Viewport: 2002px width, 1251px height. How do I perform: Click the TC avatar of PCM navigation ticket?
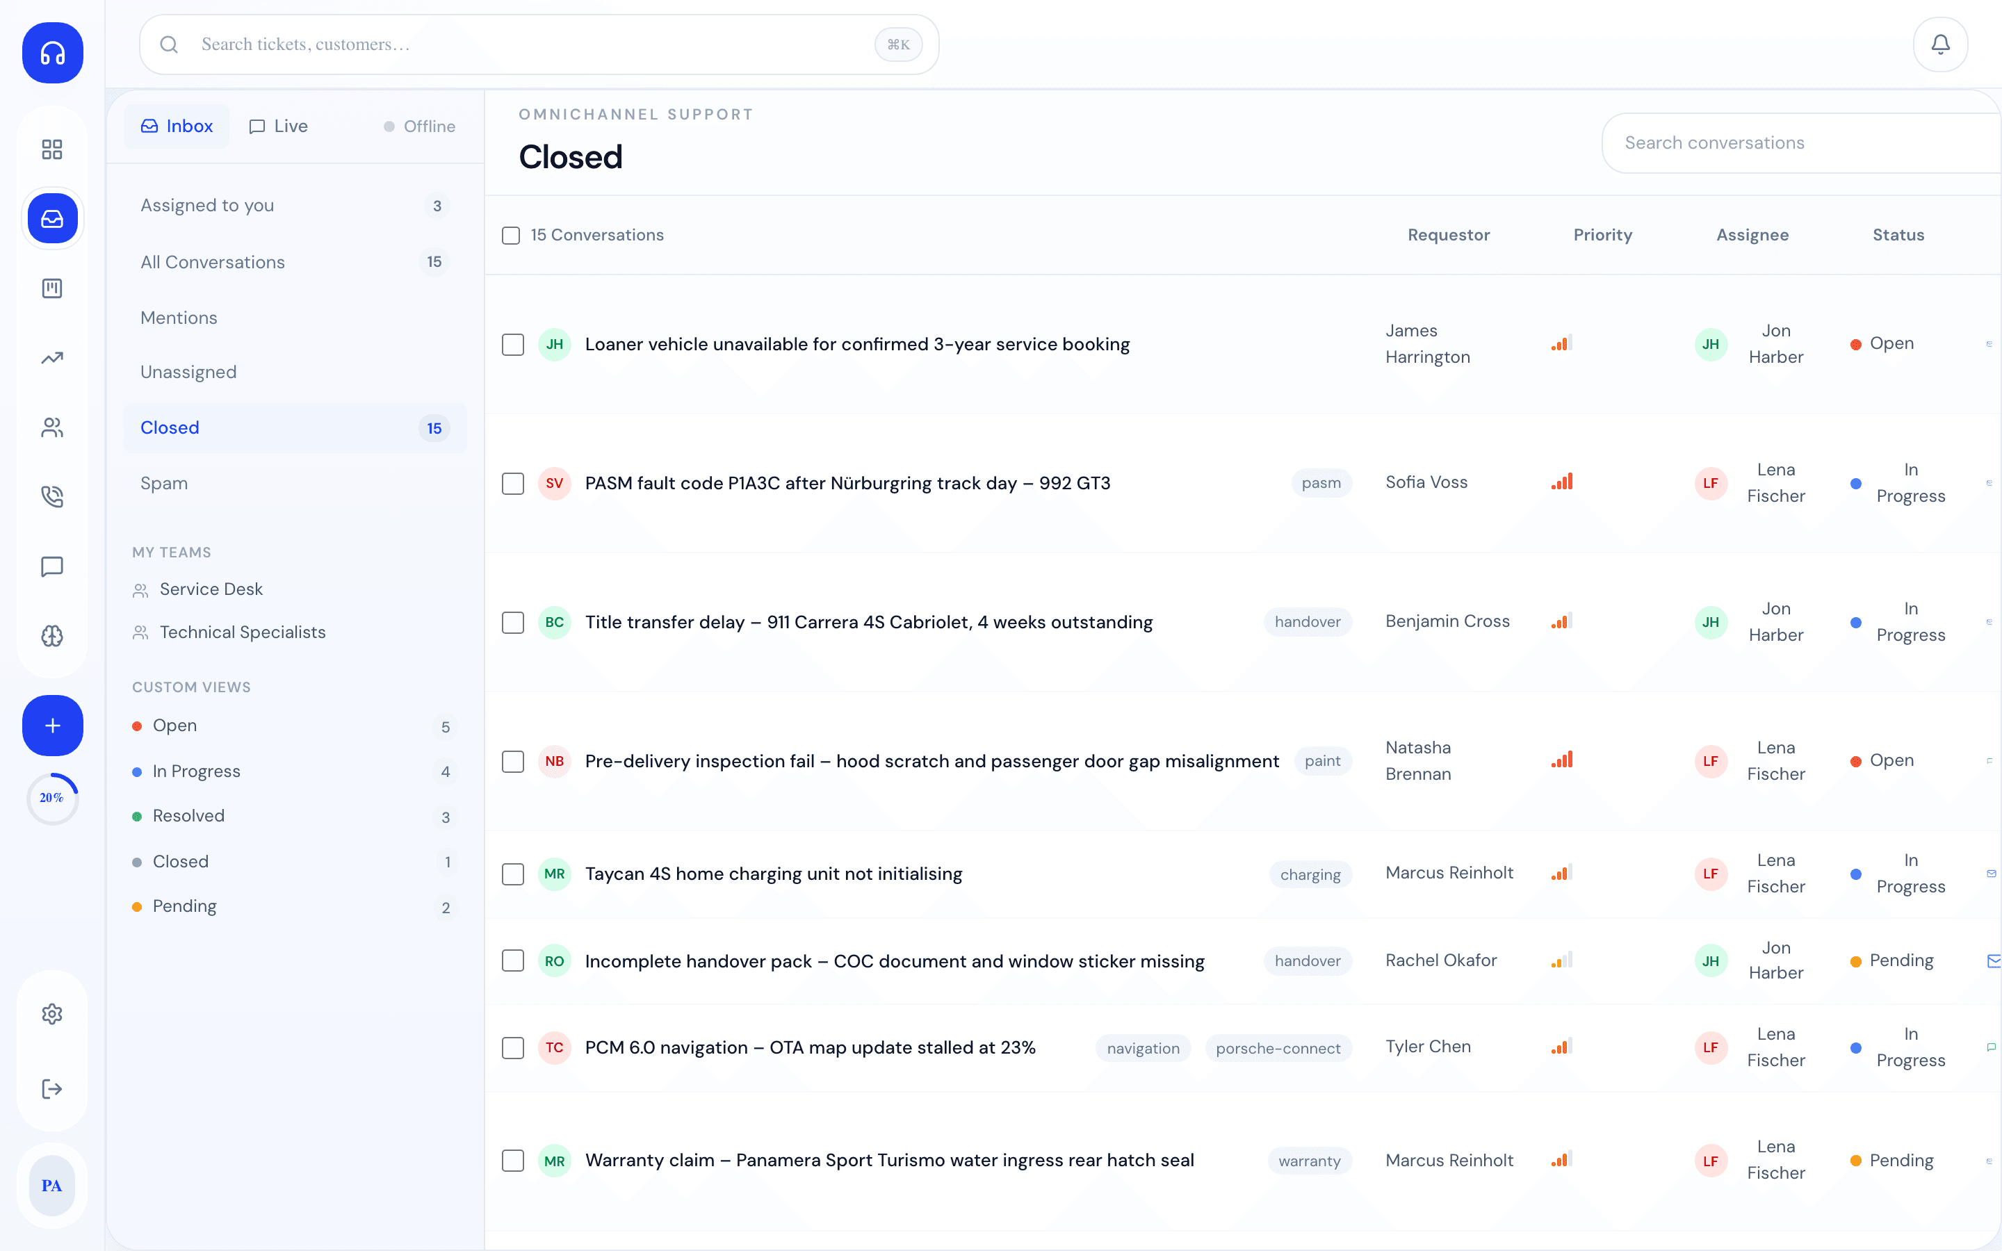coord(554,1047)
